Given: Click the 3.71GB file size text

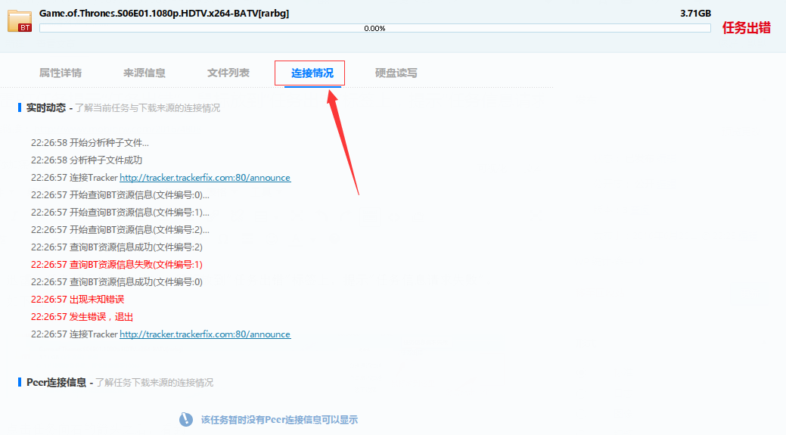Looking at the screenshot, I should click(x=695, y=14).
